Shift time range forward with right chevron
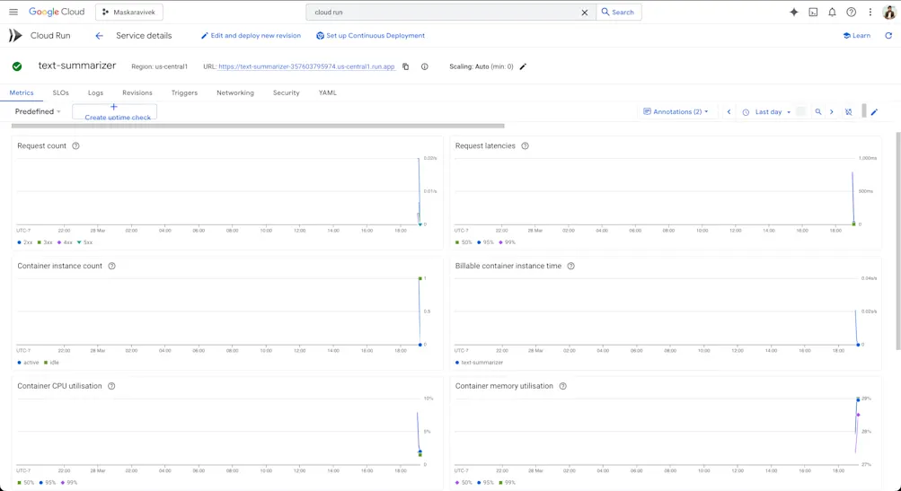The height and width of the screenshot is (491, 901). (832, 112)
